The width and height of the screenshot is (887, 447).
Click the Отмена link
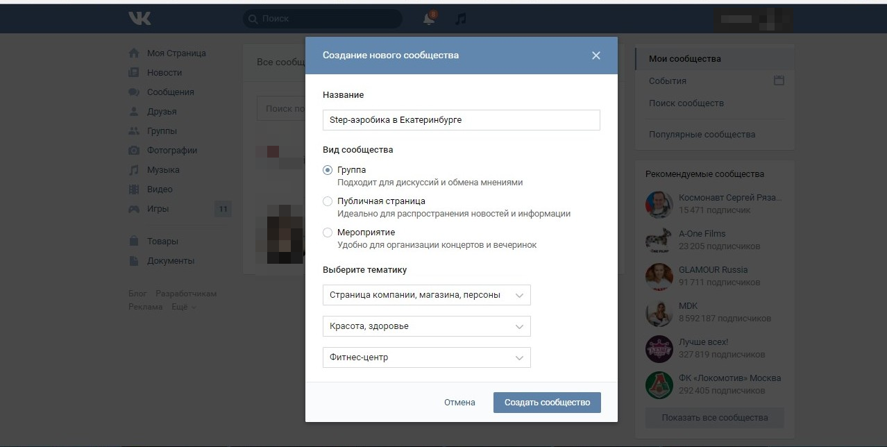[x=459, y=403]
